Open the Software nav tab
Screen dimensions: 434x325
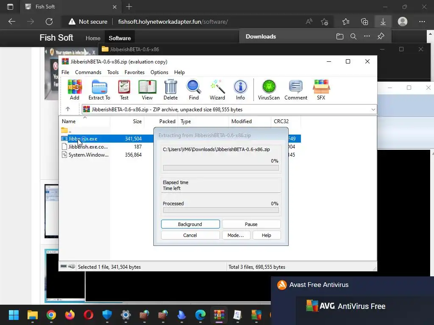120,38
